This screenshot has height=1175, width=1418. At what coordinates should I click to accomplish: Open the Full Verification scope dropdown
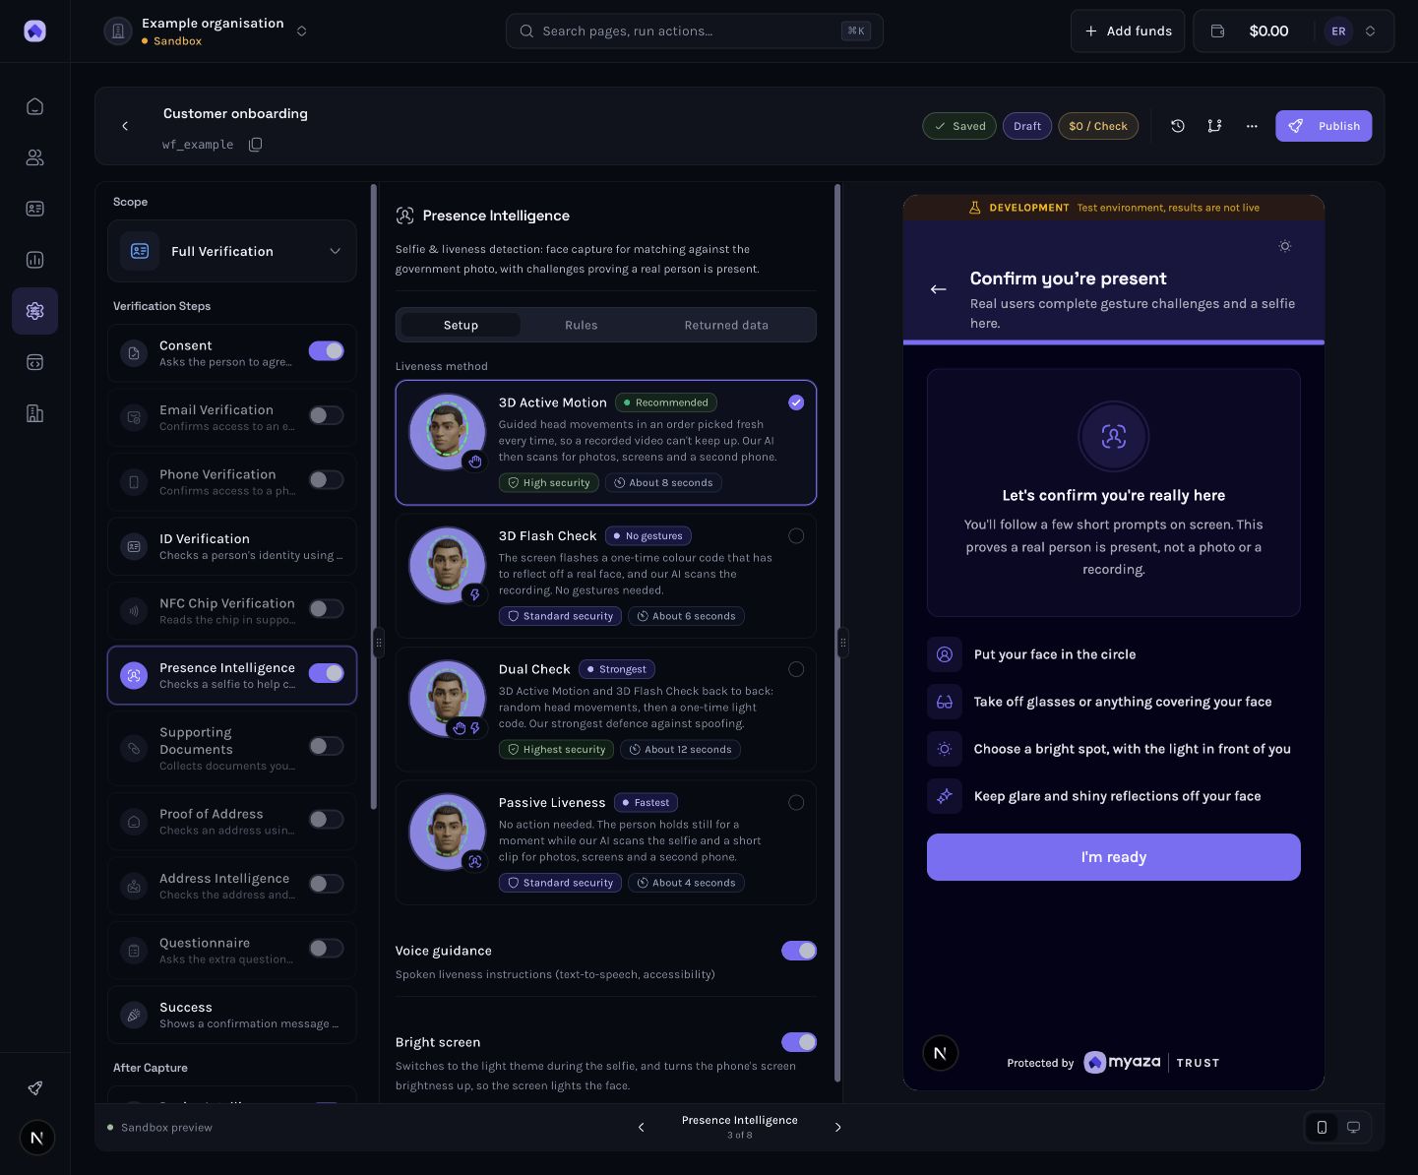tap(232, 251)
